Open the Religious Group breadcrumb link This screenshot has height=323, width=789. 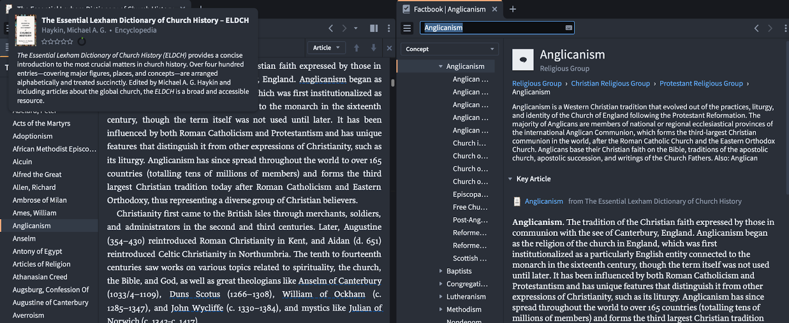pyautogui.click(x=537, y=83)
